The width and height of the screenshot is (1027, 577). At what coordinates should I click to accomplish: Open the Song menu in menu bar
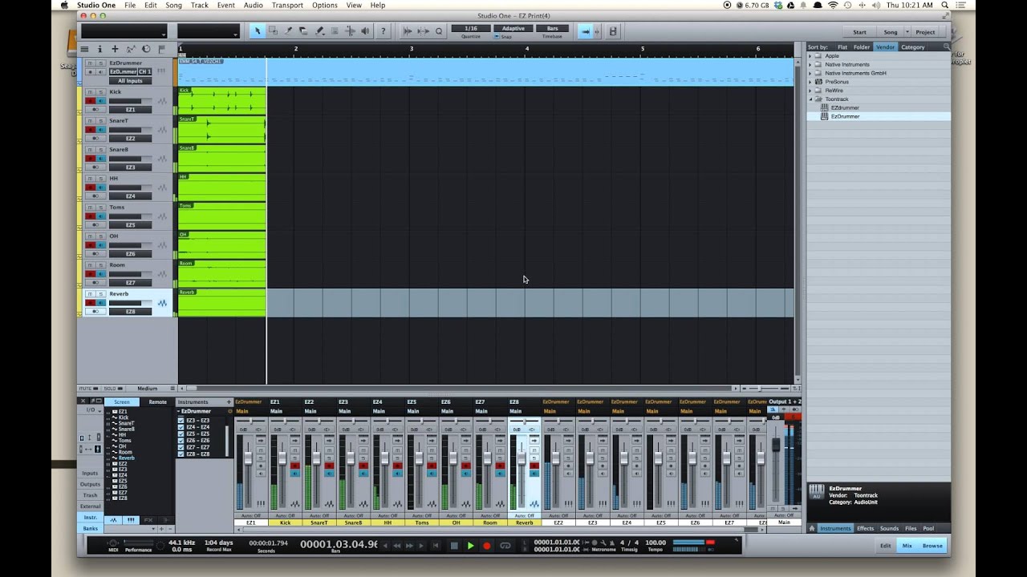(173, 5)
